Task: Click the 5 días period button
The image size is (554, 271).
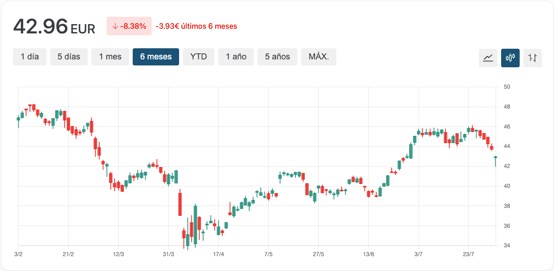Action: [x=69, y=57]
